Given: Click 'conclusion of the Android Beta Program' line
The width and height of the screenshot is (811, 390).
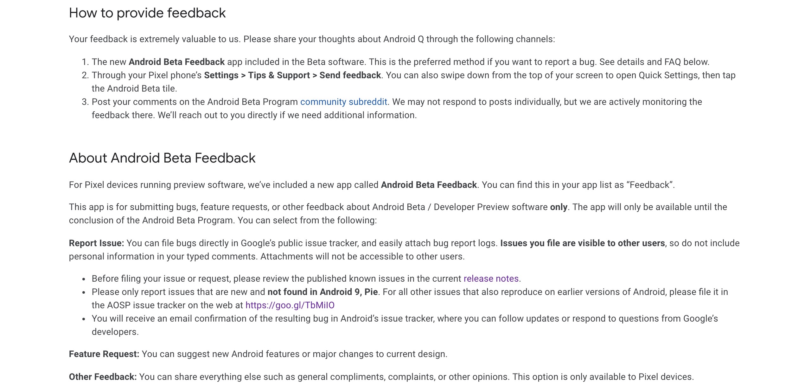Looking at the screenshot, I should tap(223, 220).
